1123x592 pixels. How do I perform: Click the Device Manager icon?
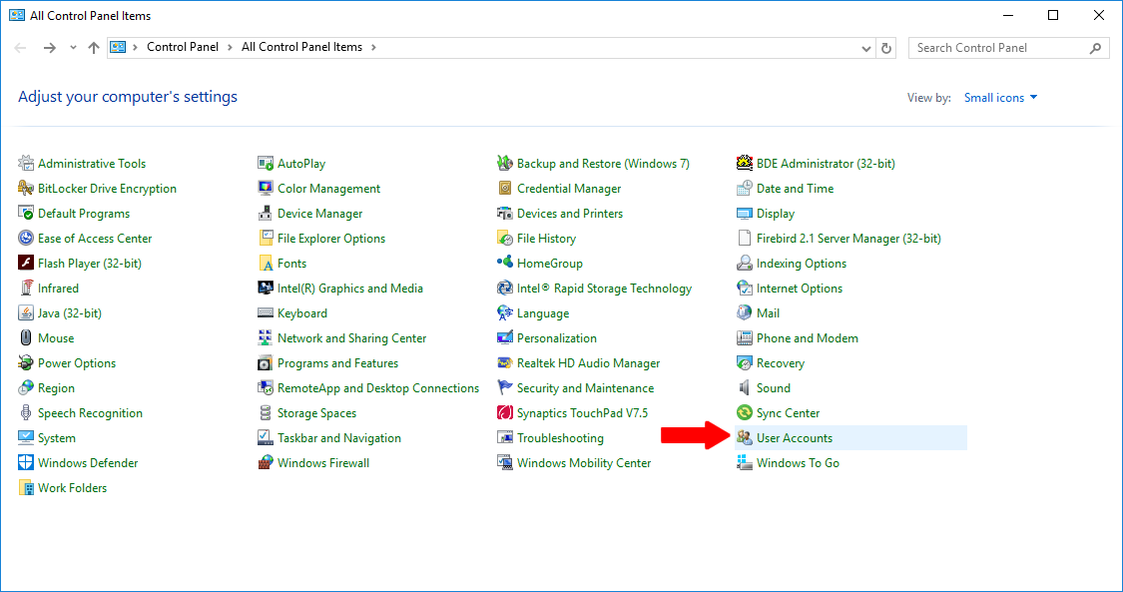(266, 214)
